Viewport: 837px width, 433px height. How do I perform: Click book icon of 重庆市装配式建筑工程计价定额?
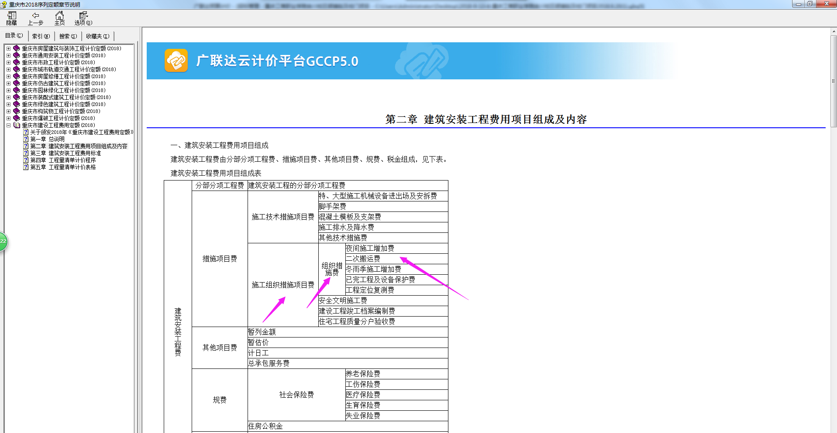(x=17, y=97)
